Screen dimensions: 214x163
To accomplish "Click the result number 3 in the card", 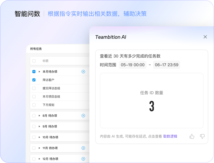I will (x=152, y=106).
